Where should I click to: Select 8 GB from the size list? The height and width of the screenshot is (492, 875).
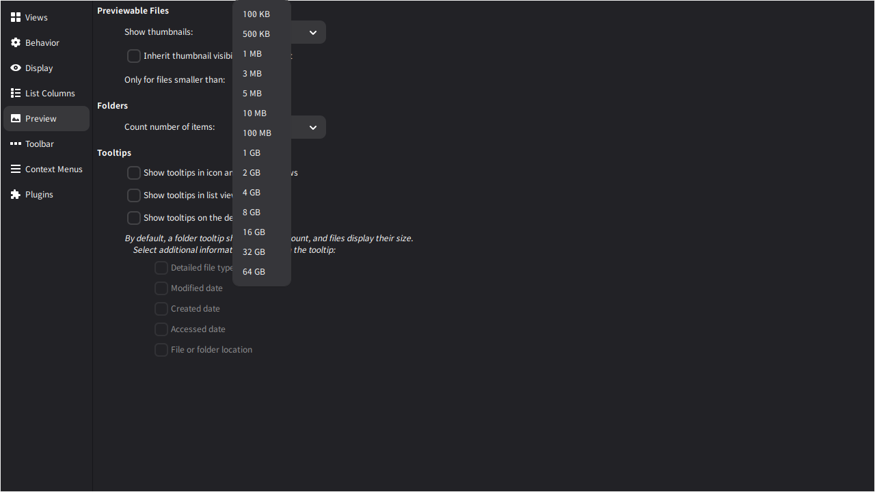pos(262,213)
